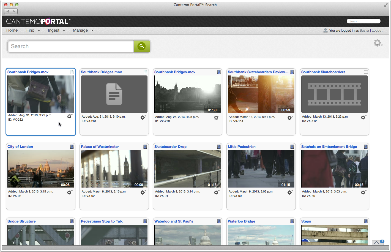Image resolution: width=391 pixels, height=252 pixels.
Task: Click the Cantemo Portal logo
Action: coord(38,21)
